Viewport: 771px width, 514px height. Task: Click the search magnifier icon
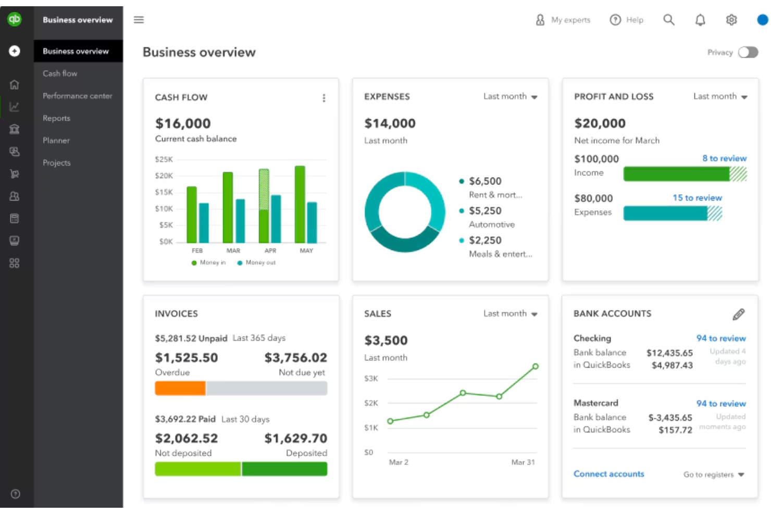click(x=669, y=20)
